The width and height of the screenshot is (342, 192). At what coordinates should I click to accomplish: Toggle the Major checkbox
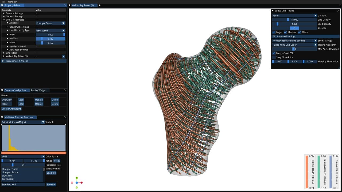[274, 32]
